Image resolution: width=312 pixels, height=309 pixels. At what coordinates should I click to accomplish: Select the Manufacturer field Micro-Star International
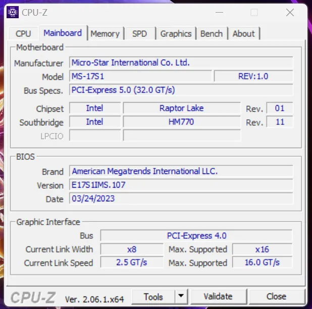pyautogui.click(x=181, y=63)
